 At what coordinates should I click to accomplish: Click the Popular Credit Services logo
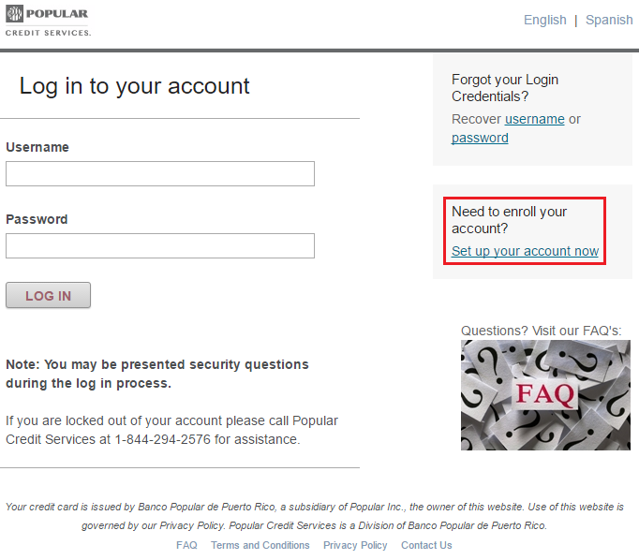point(48,20)
